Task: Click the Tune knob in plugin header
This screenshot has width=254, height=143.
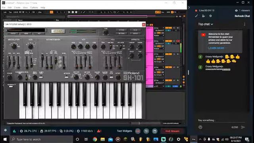Action: click(106, 32)
